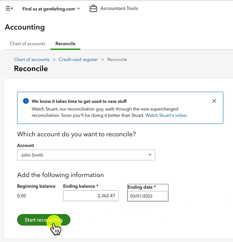Click the Beginning balance 0.00 value
233x242 pixels.
pyautogui.click(x=21, y=196)
